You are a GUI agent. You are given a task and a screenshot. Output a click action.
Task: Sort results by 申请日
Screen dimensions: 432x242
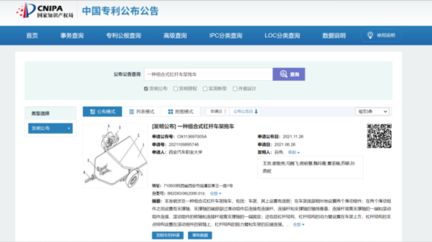pyautogui.click(x=218, y=111)
